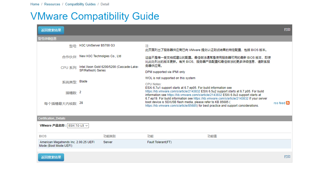
Task: Click the VMware Compatibility Guide heading
Action: 95,16
